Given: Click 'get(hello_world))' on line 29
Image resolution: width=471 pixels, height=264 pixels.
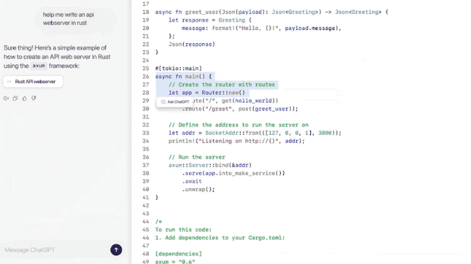Looking at the screenshot, I should point(250,101).
